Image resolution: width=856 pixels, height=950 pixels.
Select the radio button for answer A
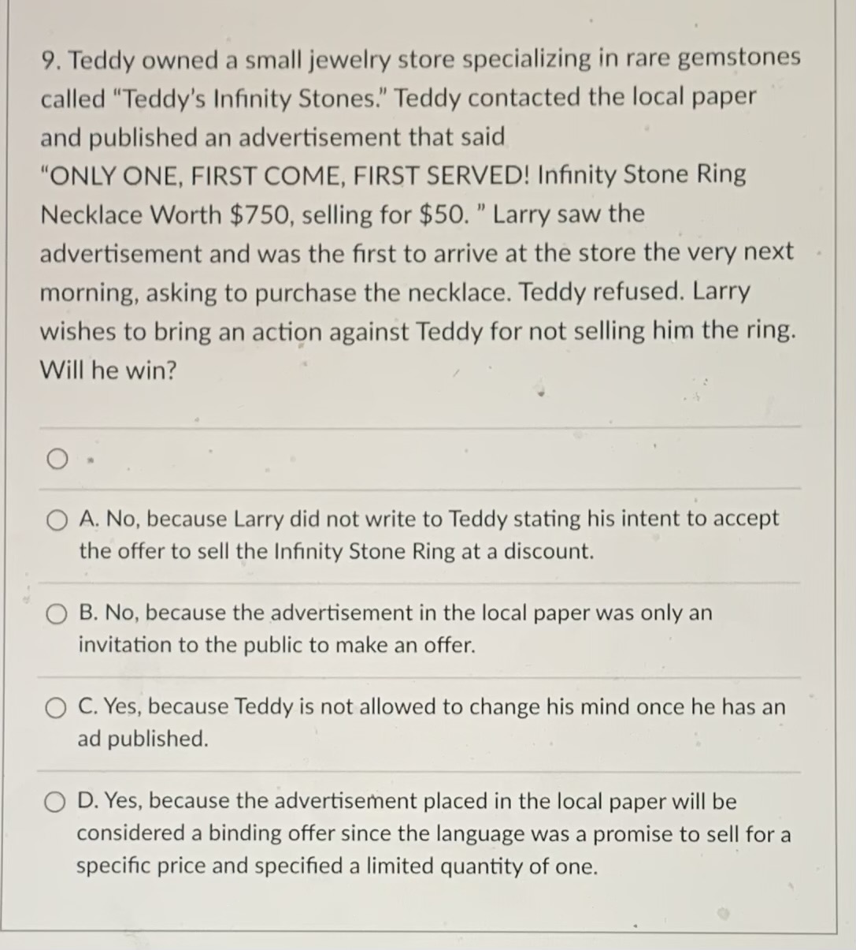[56, 520]
